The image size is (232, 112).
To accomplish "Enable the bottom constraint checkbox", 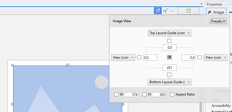I will pos(169,74).
